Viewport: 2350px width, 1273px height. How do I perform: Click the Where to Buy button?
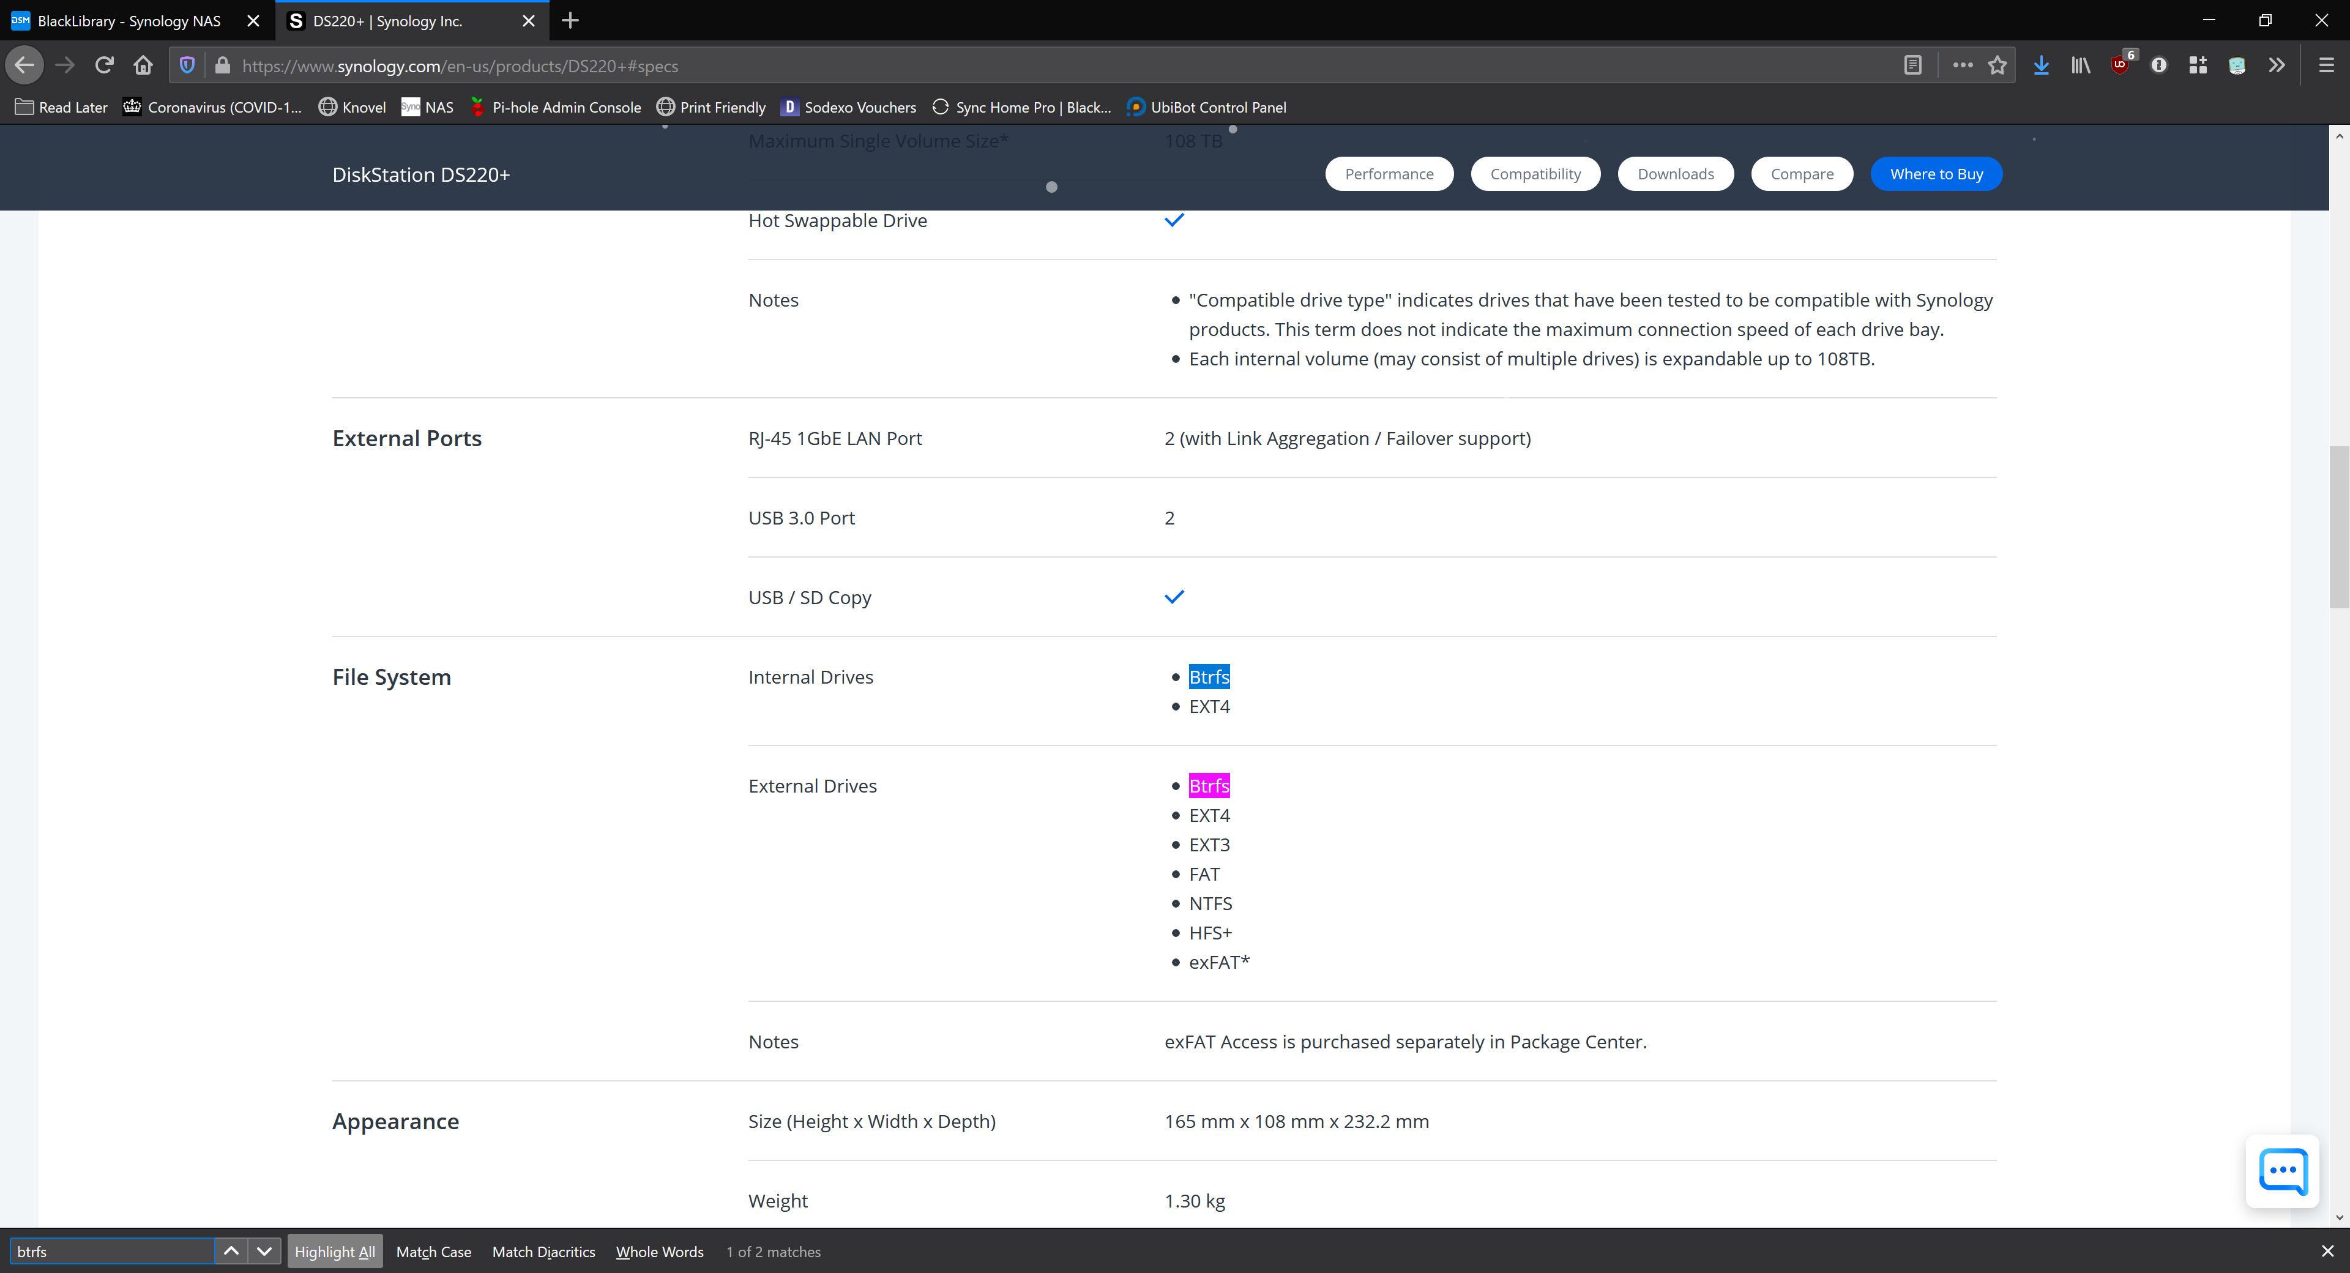click(1936, 174)
